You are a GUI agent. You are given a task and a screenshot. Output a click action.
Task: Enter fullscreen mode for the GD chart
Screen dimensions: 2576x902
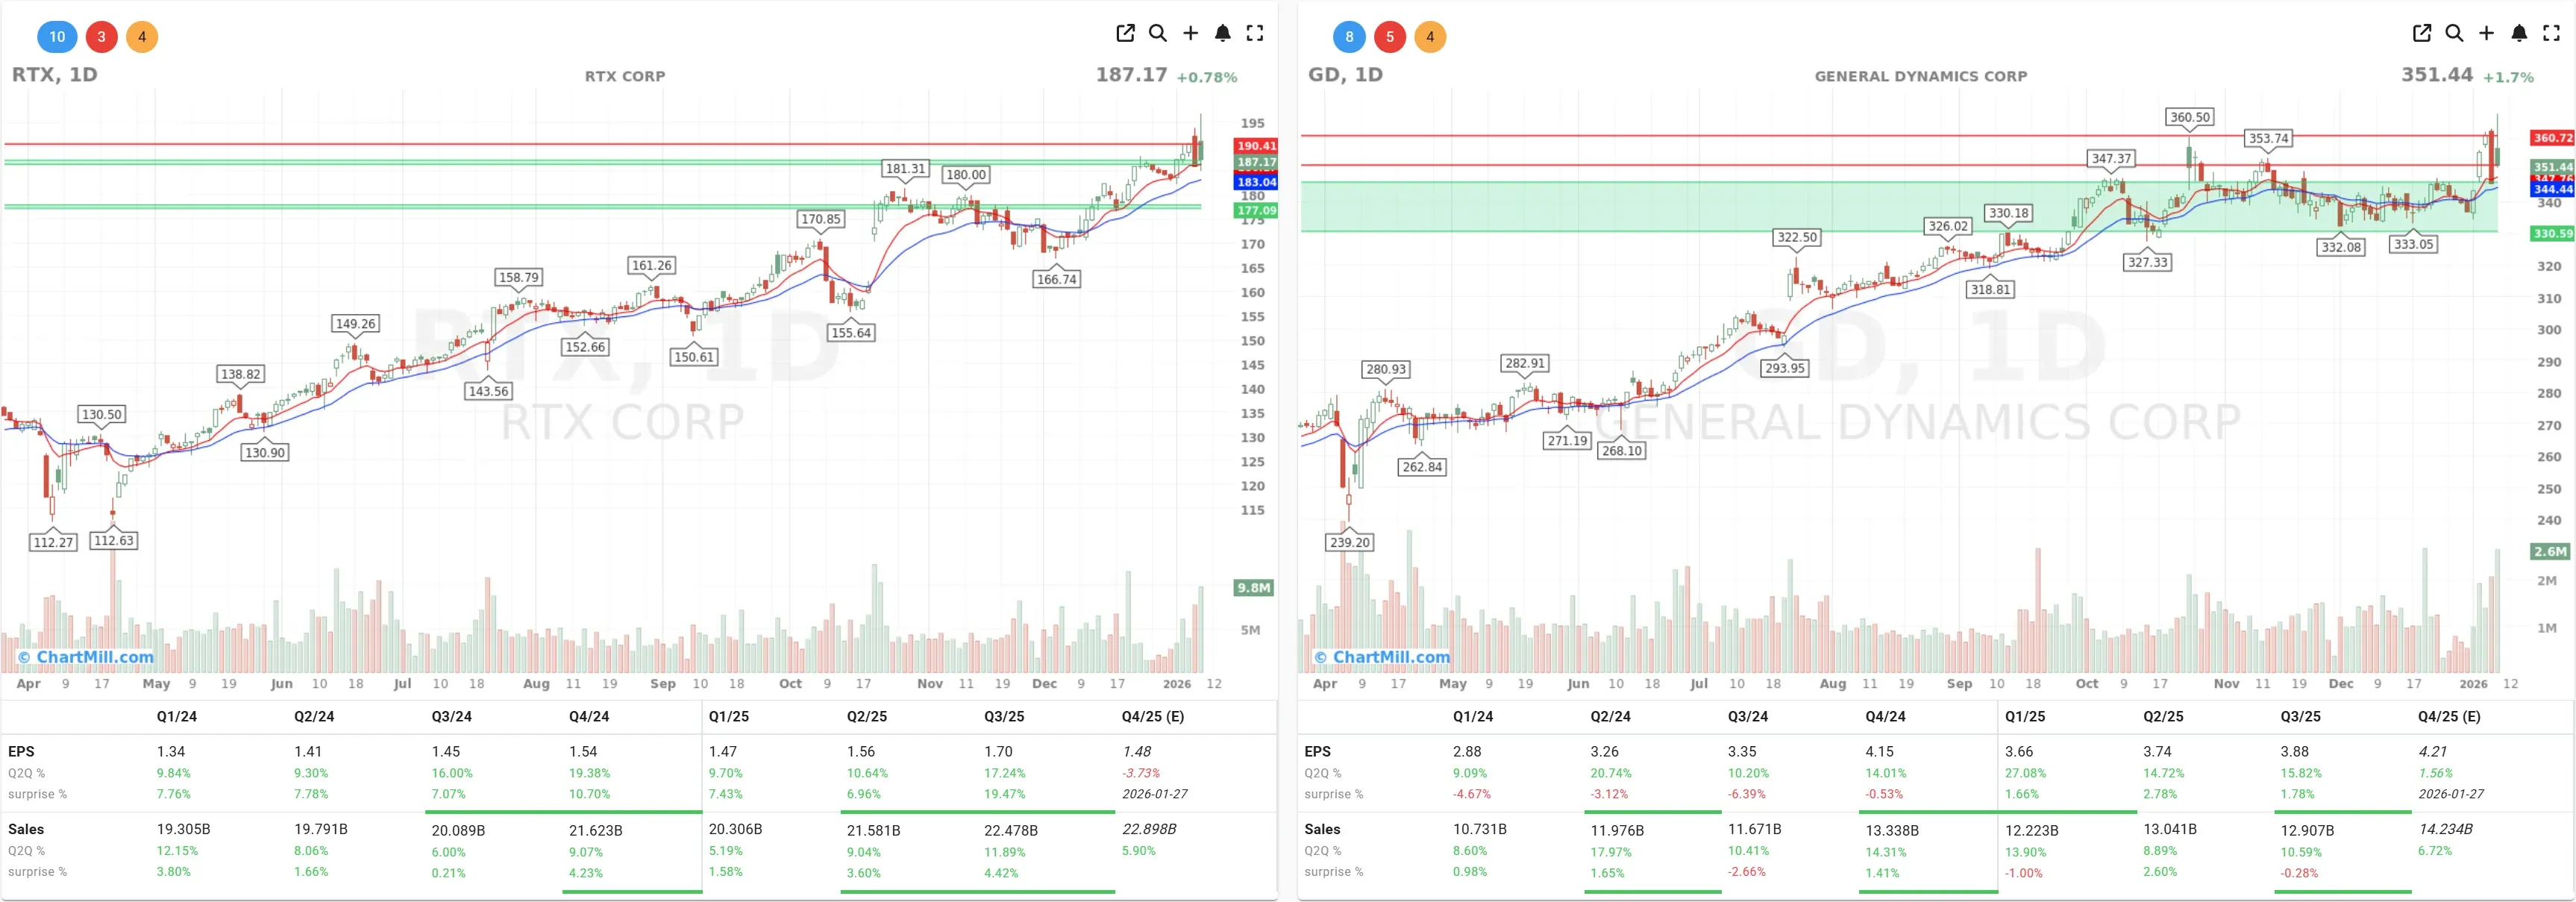(x=2551, y=33)
